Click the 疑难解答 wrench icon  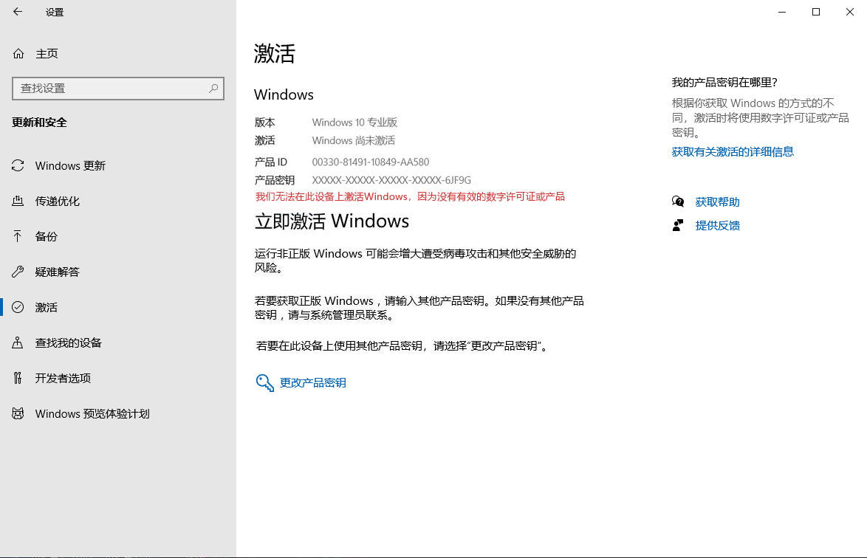point(18,272)
